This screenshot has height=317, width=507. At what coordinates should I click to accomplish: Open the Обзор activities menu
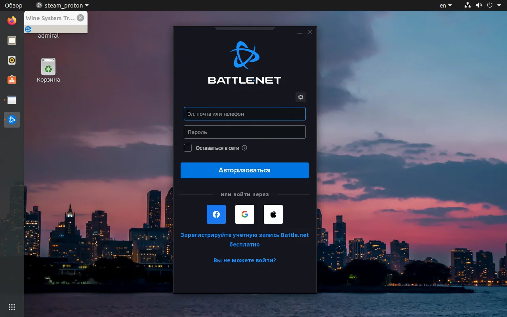click(x=13, y=5)
